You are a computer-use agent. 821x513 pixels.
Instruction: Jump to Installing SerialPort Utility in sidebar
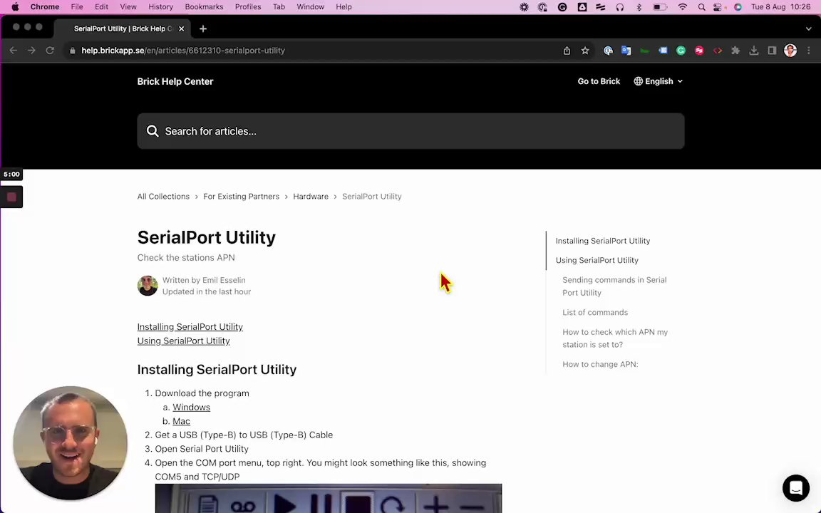coord(603,241)
